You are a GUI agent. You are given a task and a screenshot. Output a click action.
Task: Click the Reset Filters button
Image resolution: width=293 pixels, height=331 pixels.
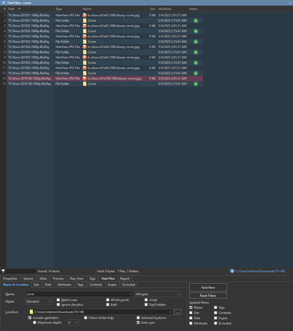click(208, 295)
